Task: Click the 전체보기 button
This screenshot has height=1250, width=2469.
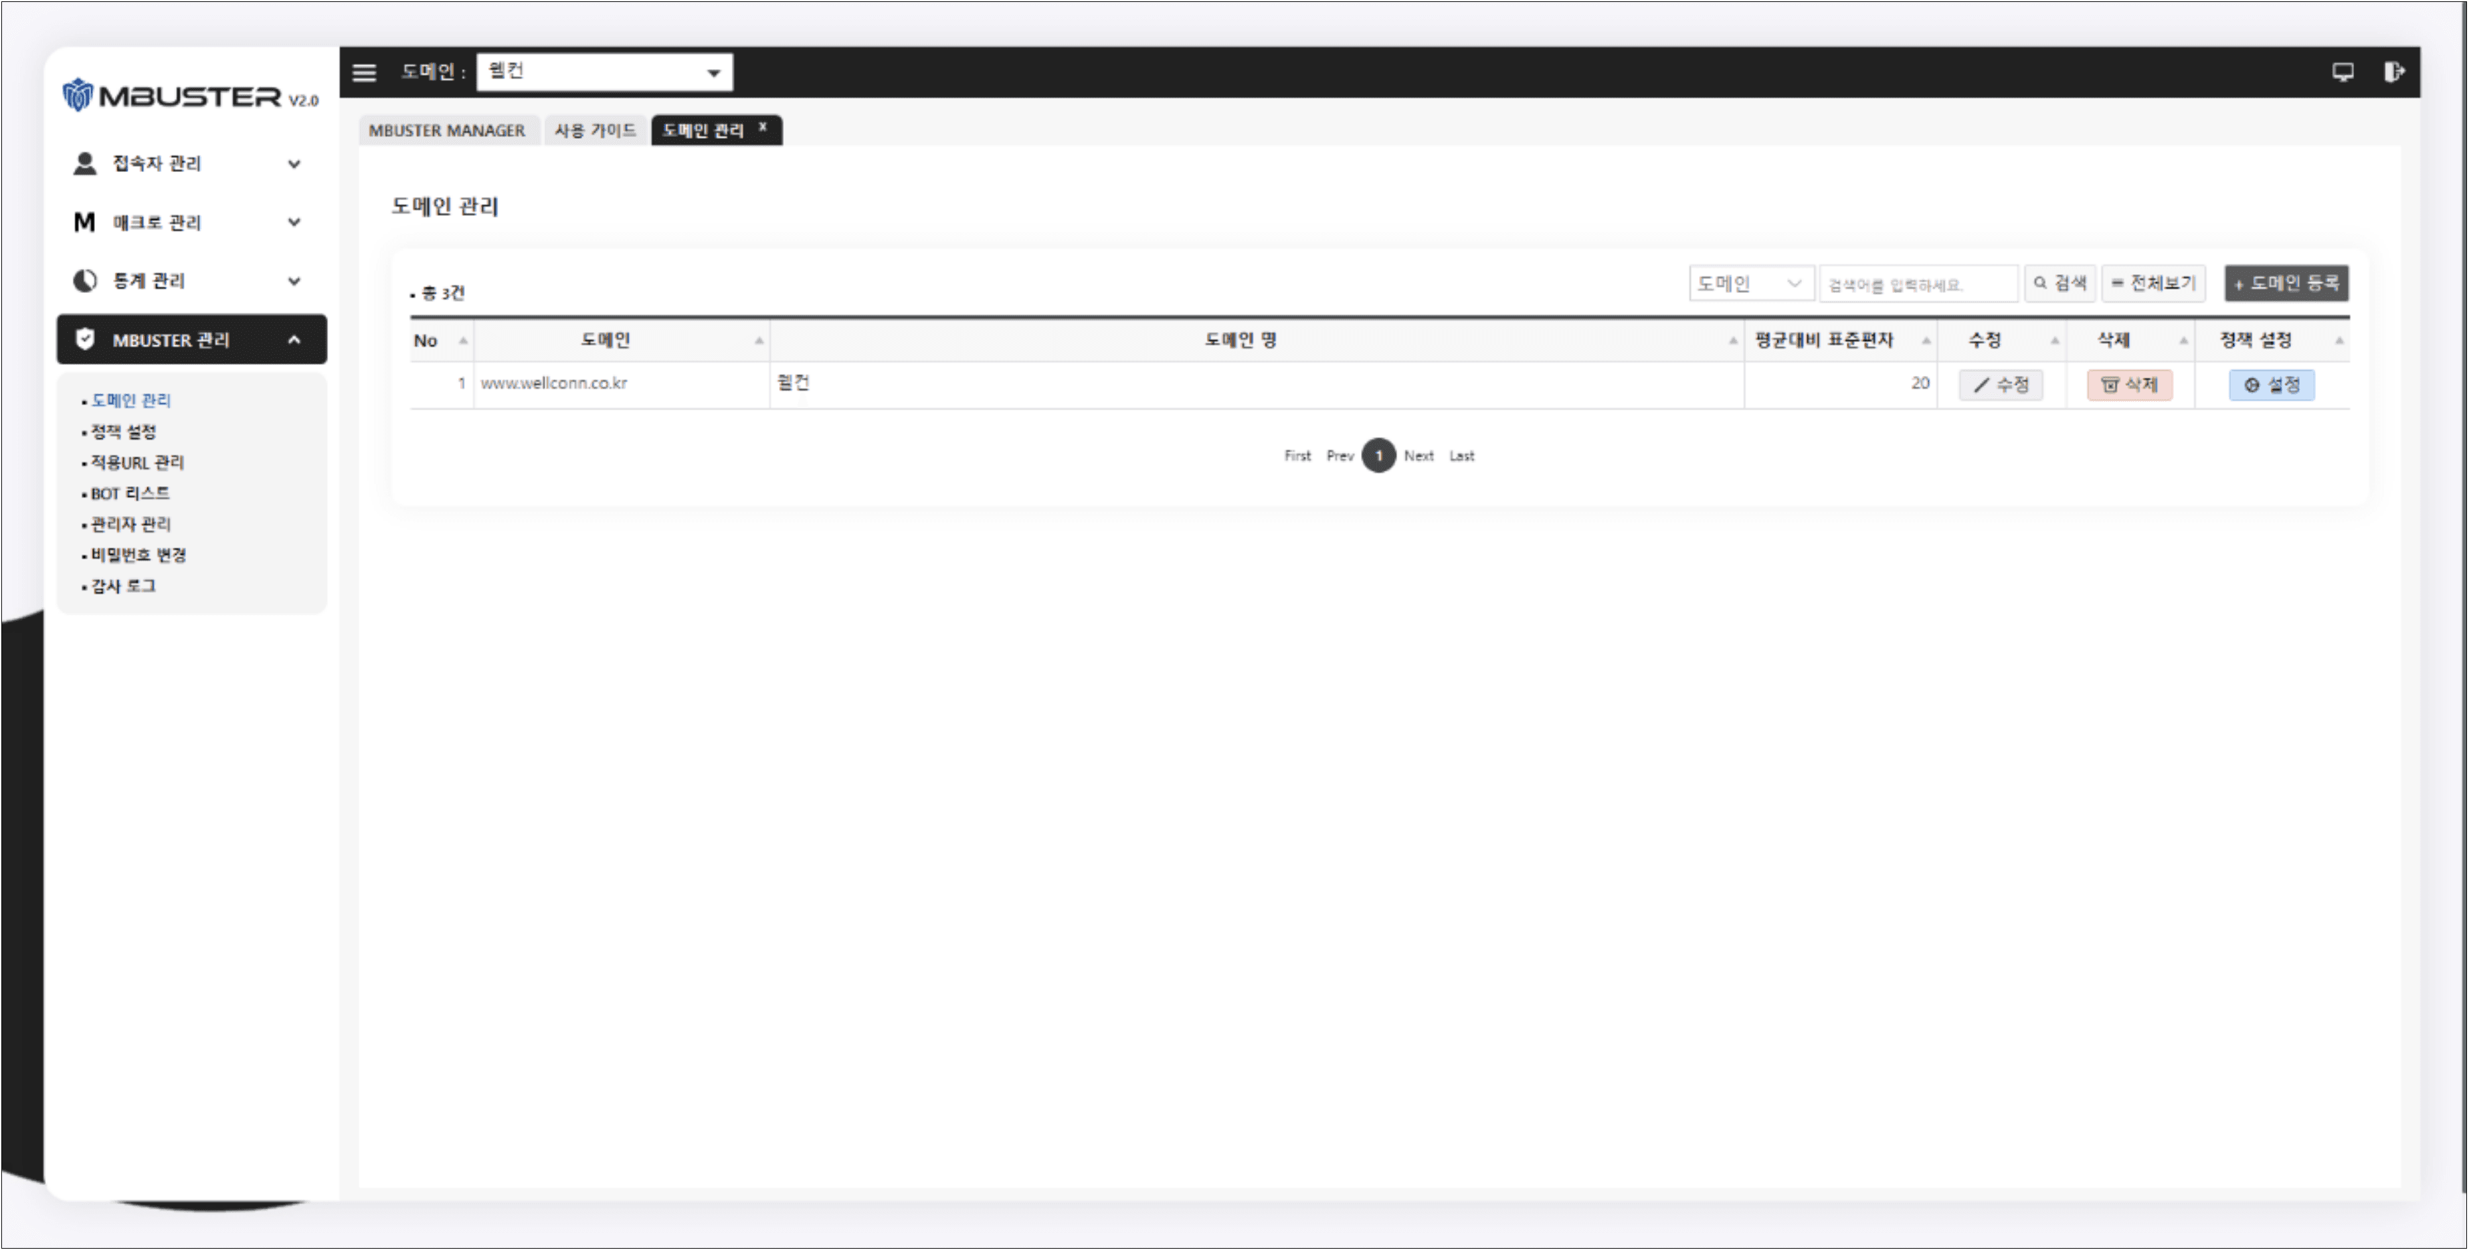Action: [2153, 284]
